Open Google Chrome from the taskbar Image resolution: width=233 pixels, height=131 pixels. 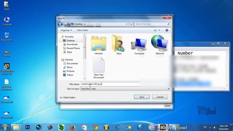click(x=95, y=127)
